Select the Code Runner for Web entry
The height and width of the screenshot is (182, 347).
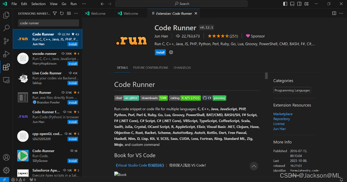point(48,117)
